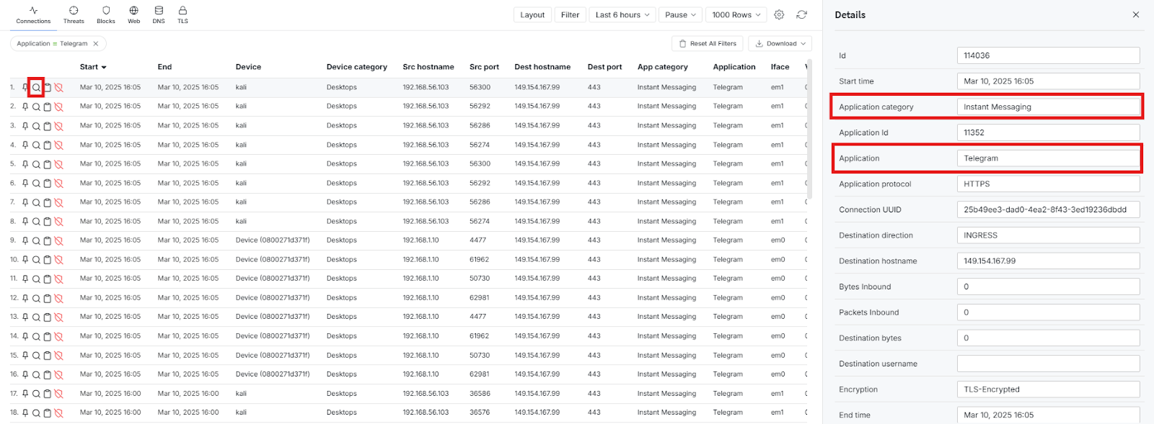Open details magnifier for row 2
The width and height of the screenshot is (1154, 424).
point(36,107)
